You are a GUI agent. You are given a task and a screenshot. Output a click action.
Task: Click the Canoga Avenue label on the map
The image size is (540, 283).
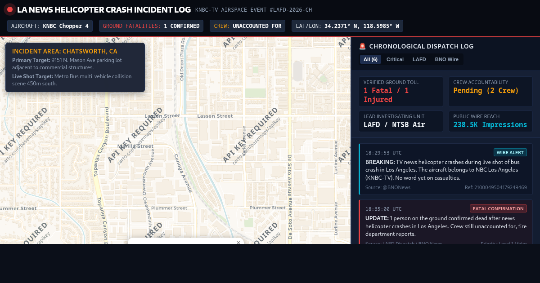tap(183, 173)
